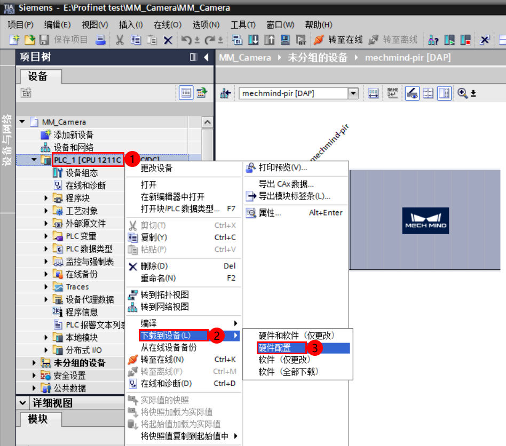Toggle the device overview pane button
The image size is (506, 446).
point(444,93)
